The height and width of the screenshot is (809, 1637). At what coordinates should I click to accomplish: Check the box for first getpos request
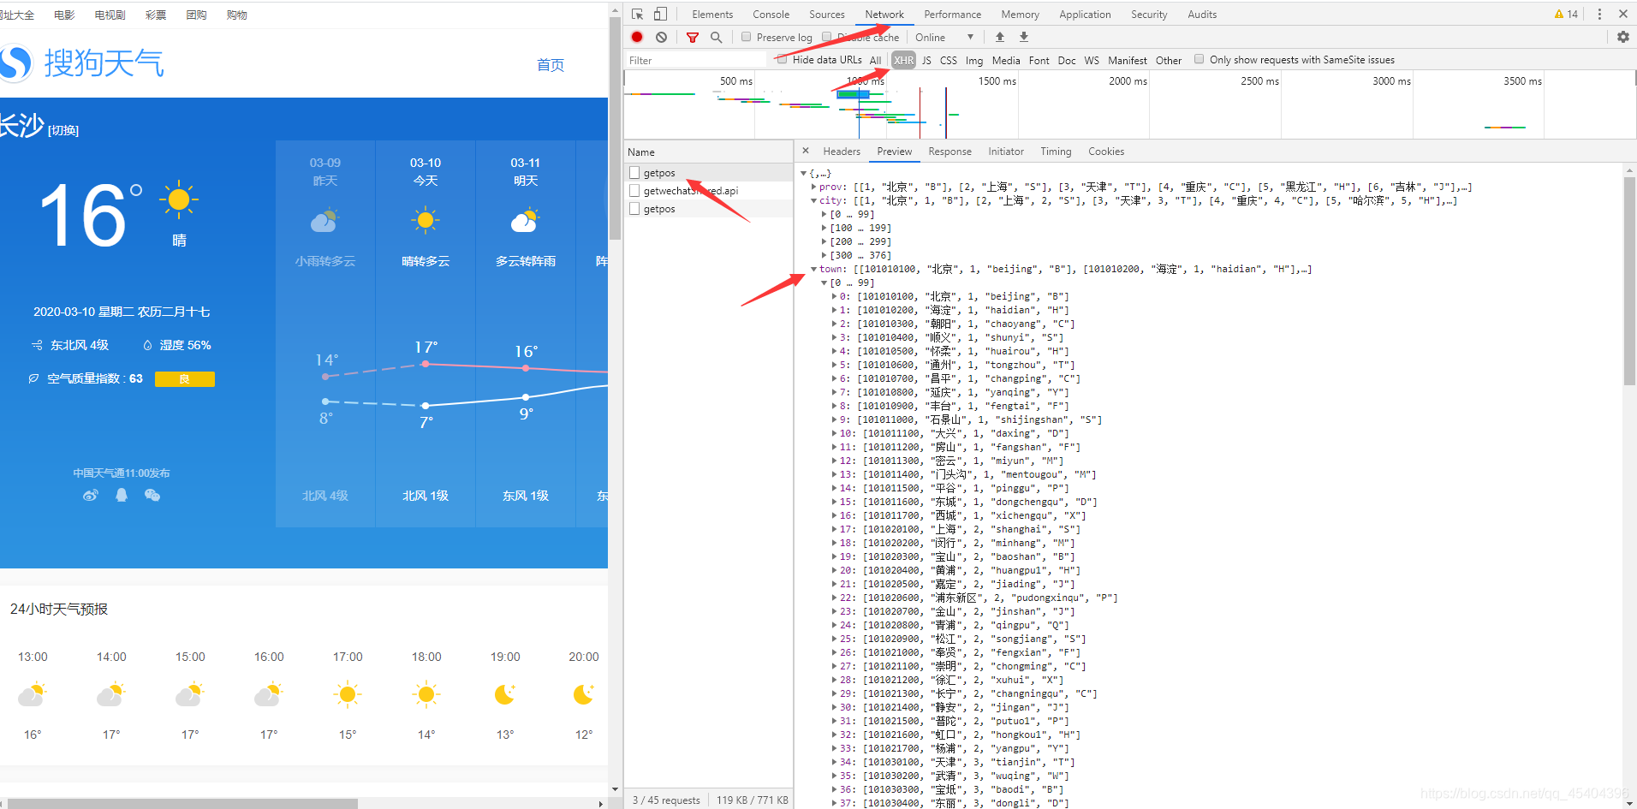pyautogui.click(x=634, y=173)
